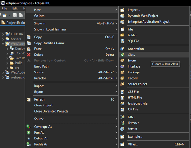191x148 pixels.
Task: Click the JSP File icon
Action: 122,109
